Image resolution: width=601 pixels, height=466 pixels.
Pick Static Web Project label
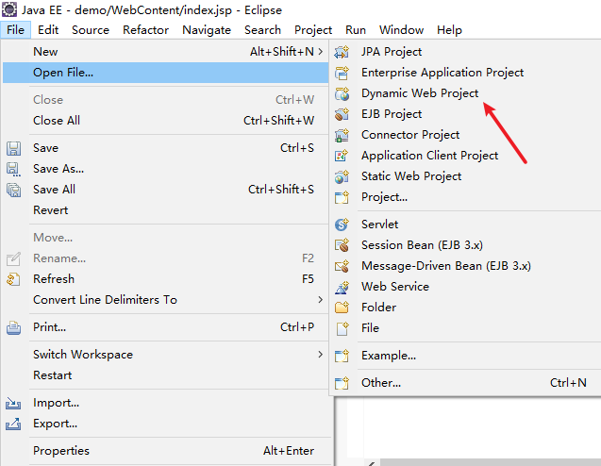coord(411,176)
